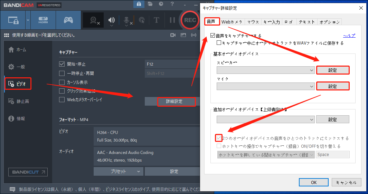Viewport: 368px width, 194px height.
Task: Click the F12 hotkey input field
Action: coord(172,64)
